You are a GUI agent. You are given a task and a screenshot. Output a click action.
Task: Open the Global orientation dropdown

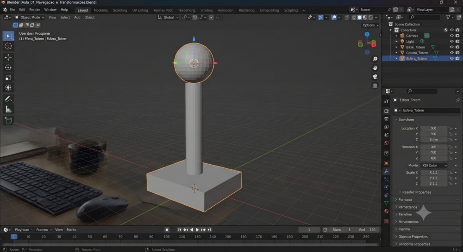coord(169,18)
